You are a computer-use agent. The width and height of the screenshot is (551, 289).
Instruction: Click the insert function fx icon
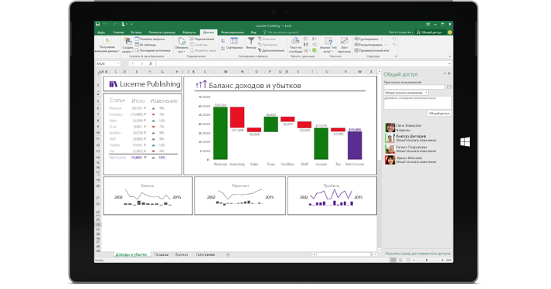[151, 63]
